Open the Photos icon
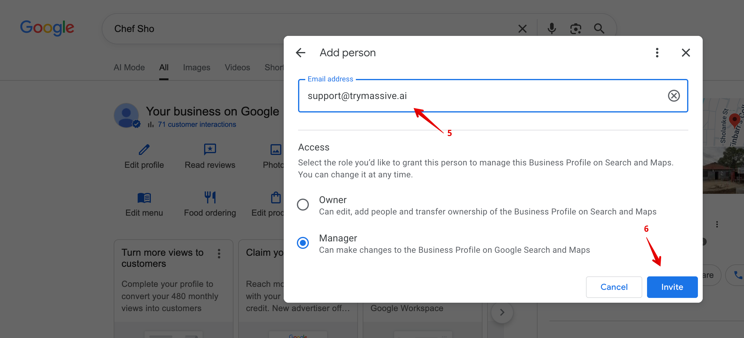This screenshot has width=744, height=338. tap(276, 150)
